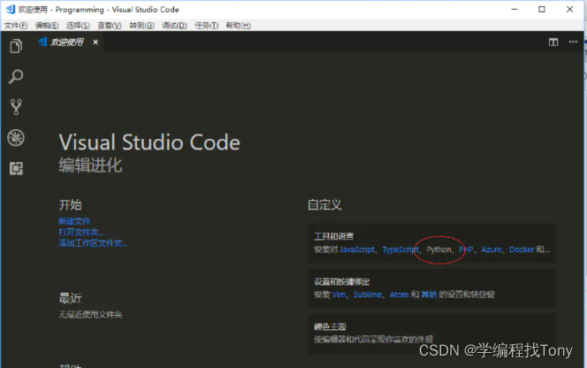Open the 帮助(H) menu
The height and width of the screenshot is (368, 587).
coord(238,25)
